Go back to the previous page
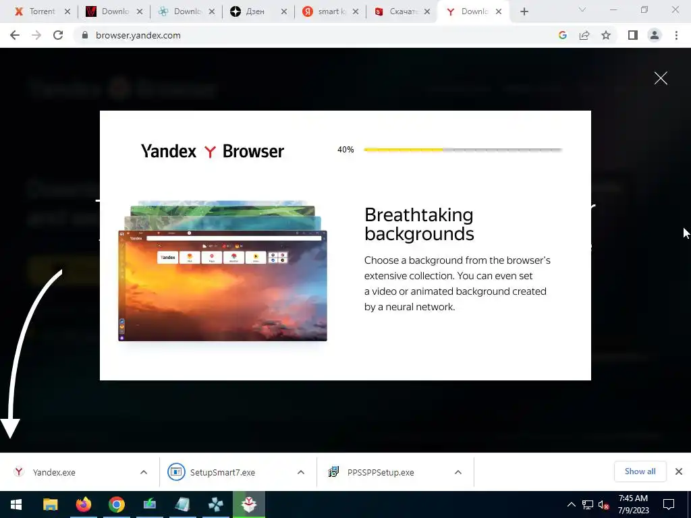This screenshot has width=691, height=518. tap(15, 35)
